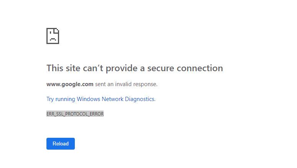Click the folded corner of the page icon
Screen dimensions: 297x168
pos(57,31)
